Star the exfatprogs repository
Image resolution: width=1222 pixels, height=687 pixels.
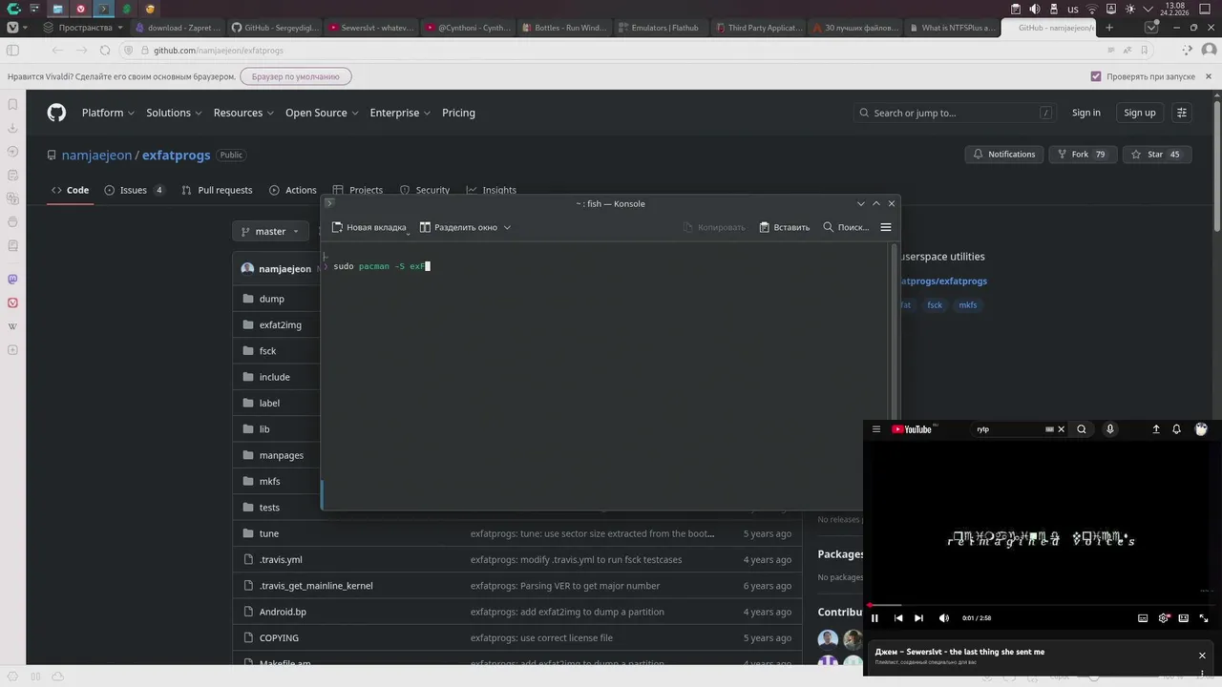1155,155
